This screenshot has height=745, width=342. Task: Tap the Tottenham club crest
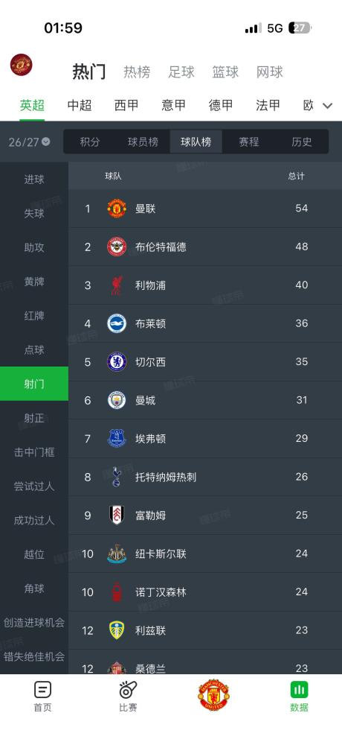point(117,477)
